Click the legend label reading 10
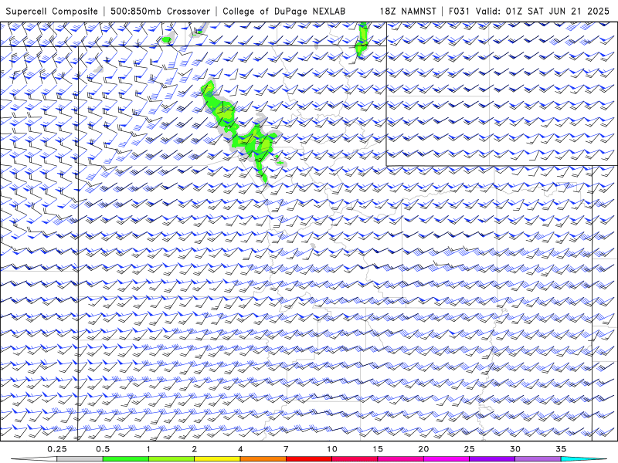 [x=332, y=449]
